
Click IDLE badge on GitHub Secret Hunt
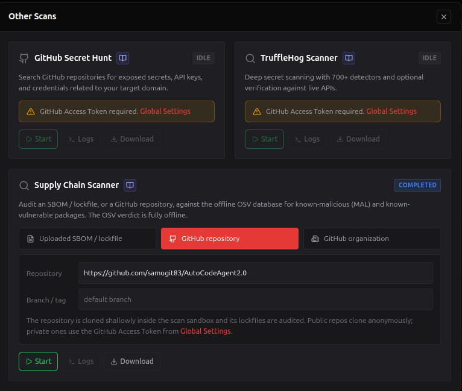click(x=203, y=58)
